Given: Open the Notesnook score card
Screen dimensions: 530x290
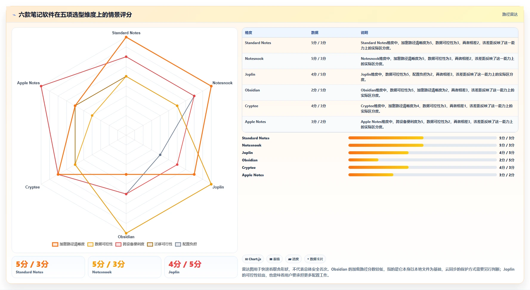Looking at the screenshot, I should (x=125, y=267).
